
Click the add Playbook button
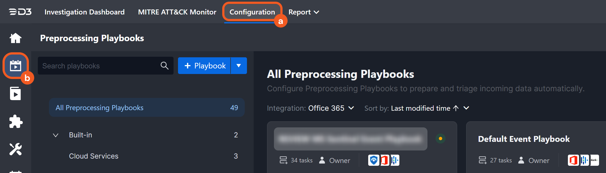pos(204,66)
